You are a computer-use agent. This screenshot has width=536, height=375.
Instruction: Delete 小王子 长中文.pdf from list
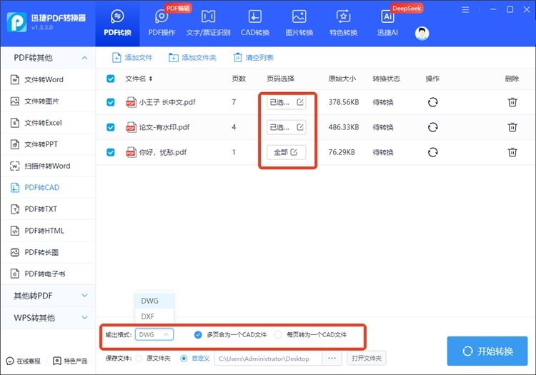[512, 102]
